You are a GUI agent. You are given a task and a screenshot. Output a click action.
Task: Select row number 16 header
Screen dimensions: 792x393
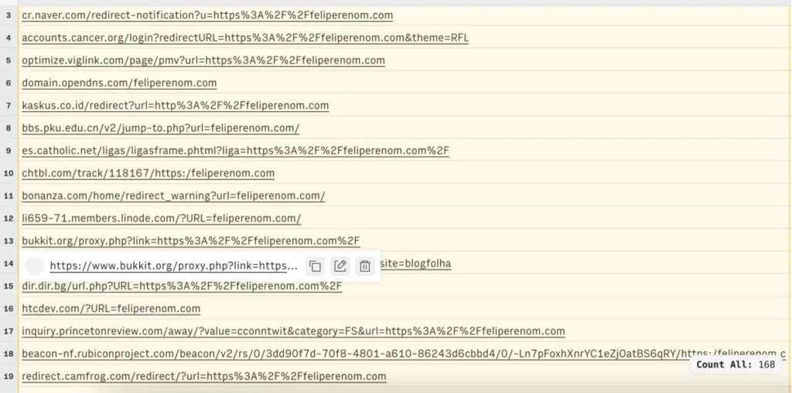tap(9, 308)
